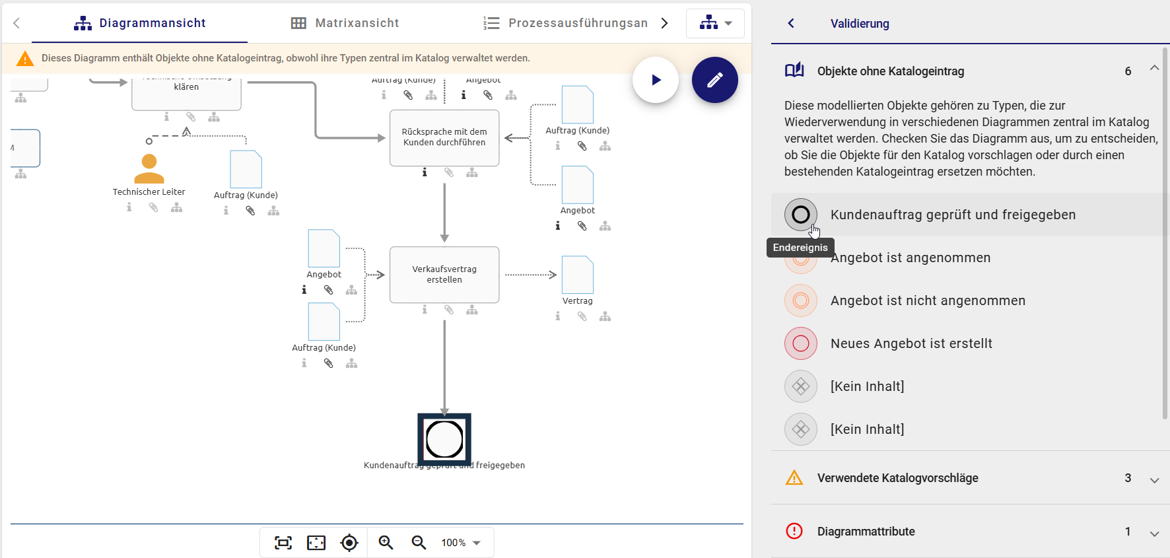Open hierarchy icon below Verkaufsvertrag erstellen
Viewport: 1170px width, 558px height.
(472, 310)
